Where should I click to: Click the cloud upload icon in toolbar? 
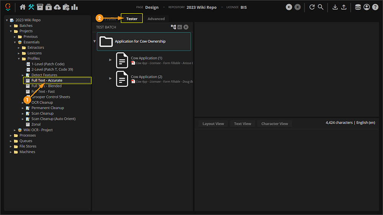[x=57, y=7]
